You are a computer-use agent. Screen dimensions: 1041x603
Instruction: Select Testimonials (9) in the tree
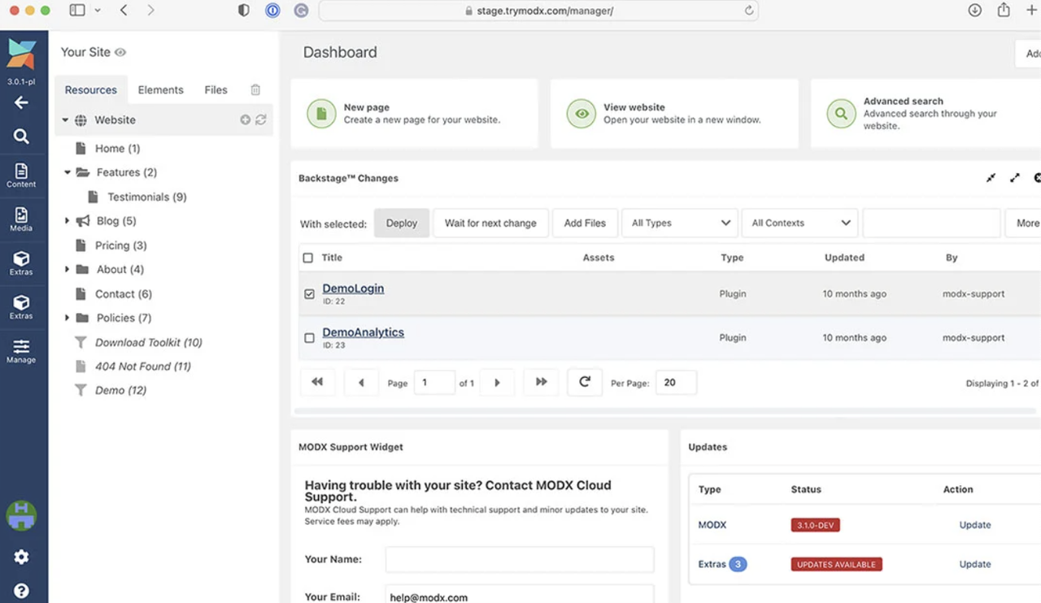pyautogui.click(x=147, y=197)
